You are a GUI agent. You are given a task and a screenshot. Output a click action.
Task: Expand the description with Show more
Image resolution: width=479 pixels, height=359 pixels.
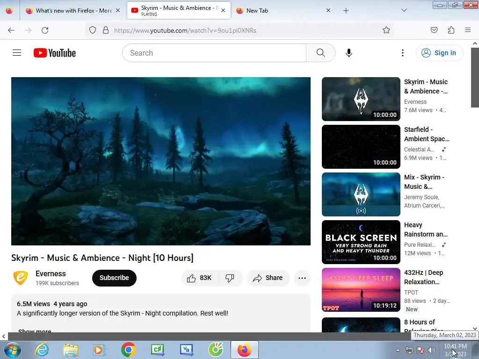35,331
